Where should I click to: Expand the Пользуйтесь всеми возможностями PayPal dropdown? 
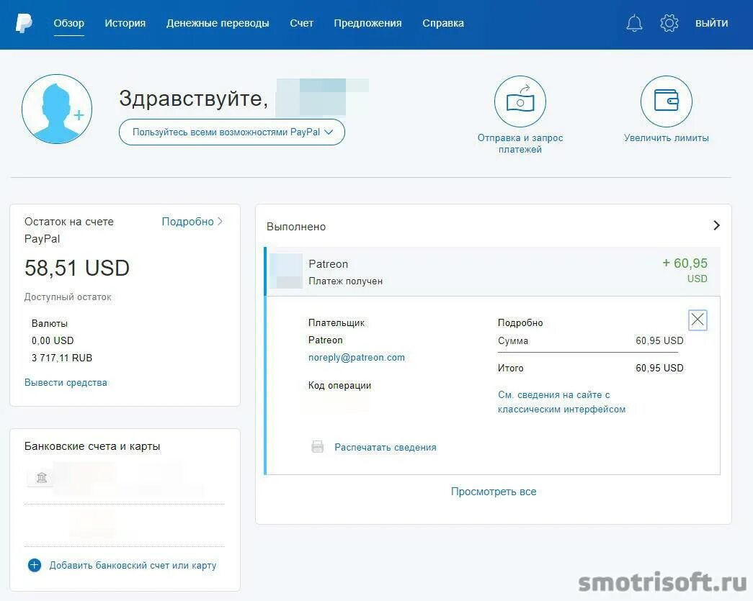[x=232, y=132]
